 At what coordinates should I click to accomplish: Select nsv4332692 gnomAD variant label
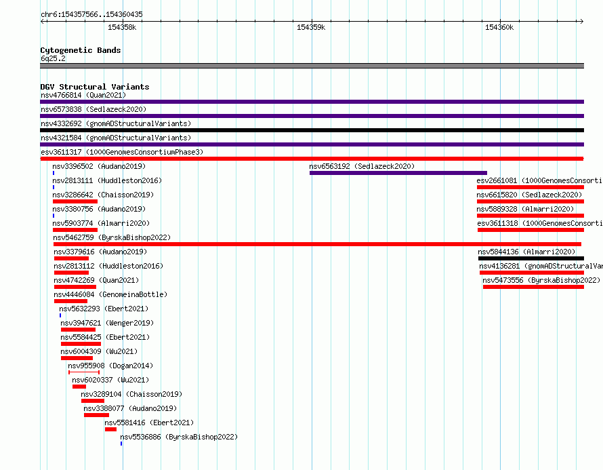pyautogui.click(x=116, y=123)
